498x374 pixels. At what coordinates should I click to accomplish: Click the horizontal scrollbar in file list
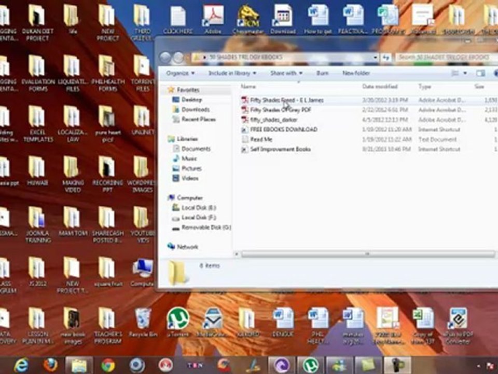[367, 254]
